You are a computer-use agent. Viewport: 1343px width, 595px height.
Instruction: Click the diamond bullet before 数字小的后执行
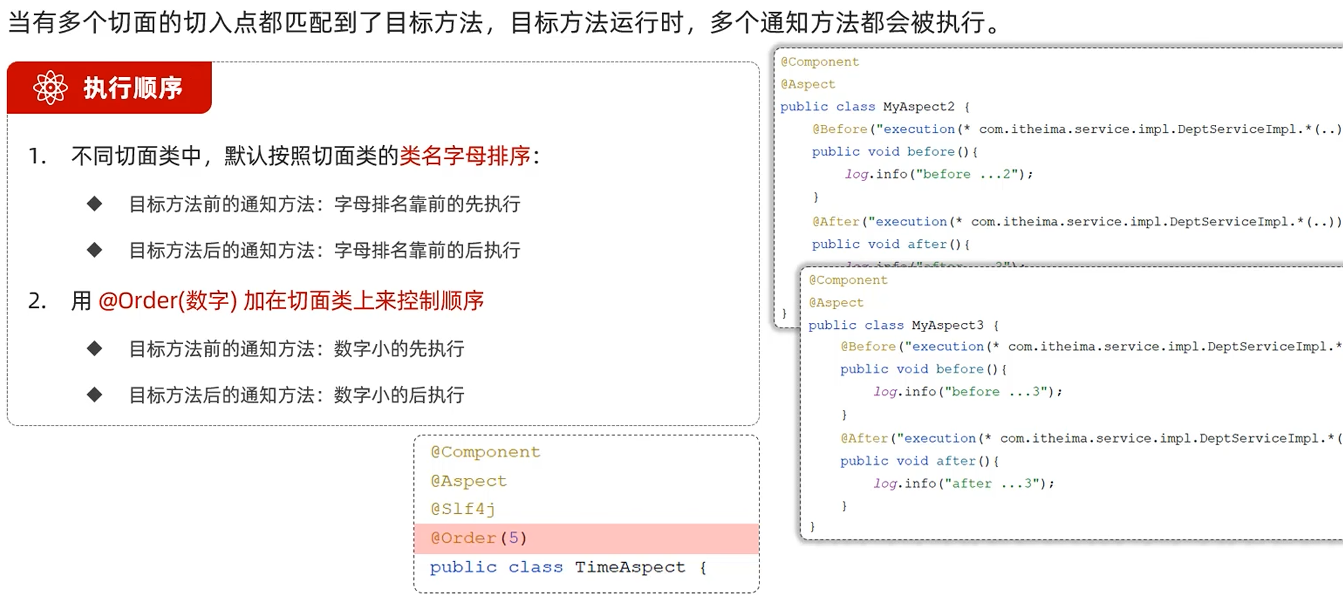click(x=95, y=394)
